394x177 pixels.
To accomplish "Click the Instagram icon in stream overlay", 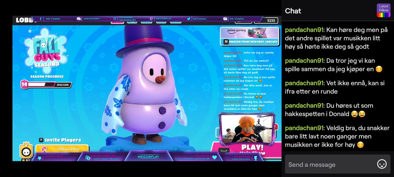I will point(115,19).
